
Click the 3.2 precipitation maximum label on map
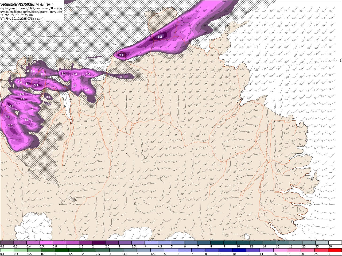click(160, 37)
